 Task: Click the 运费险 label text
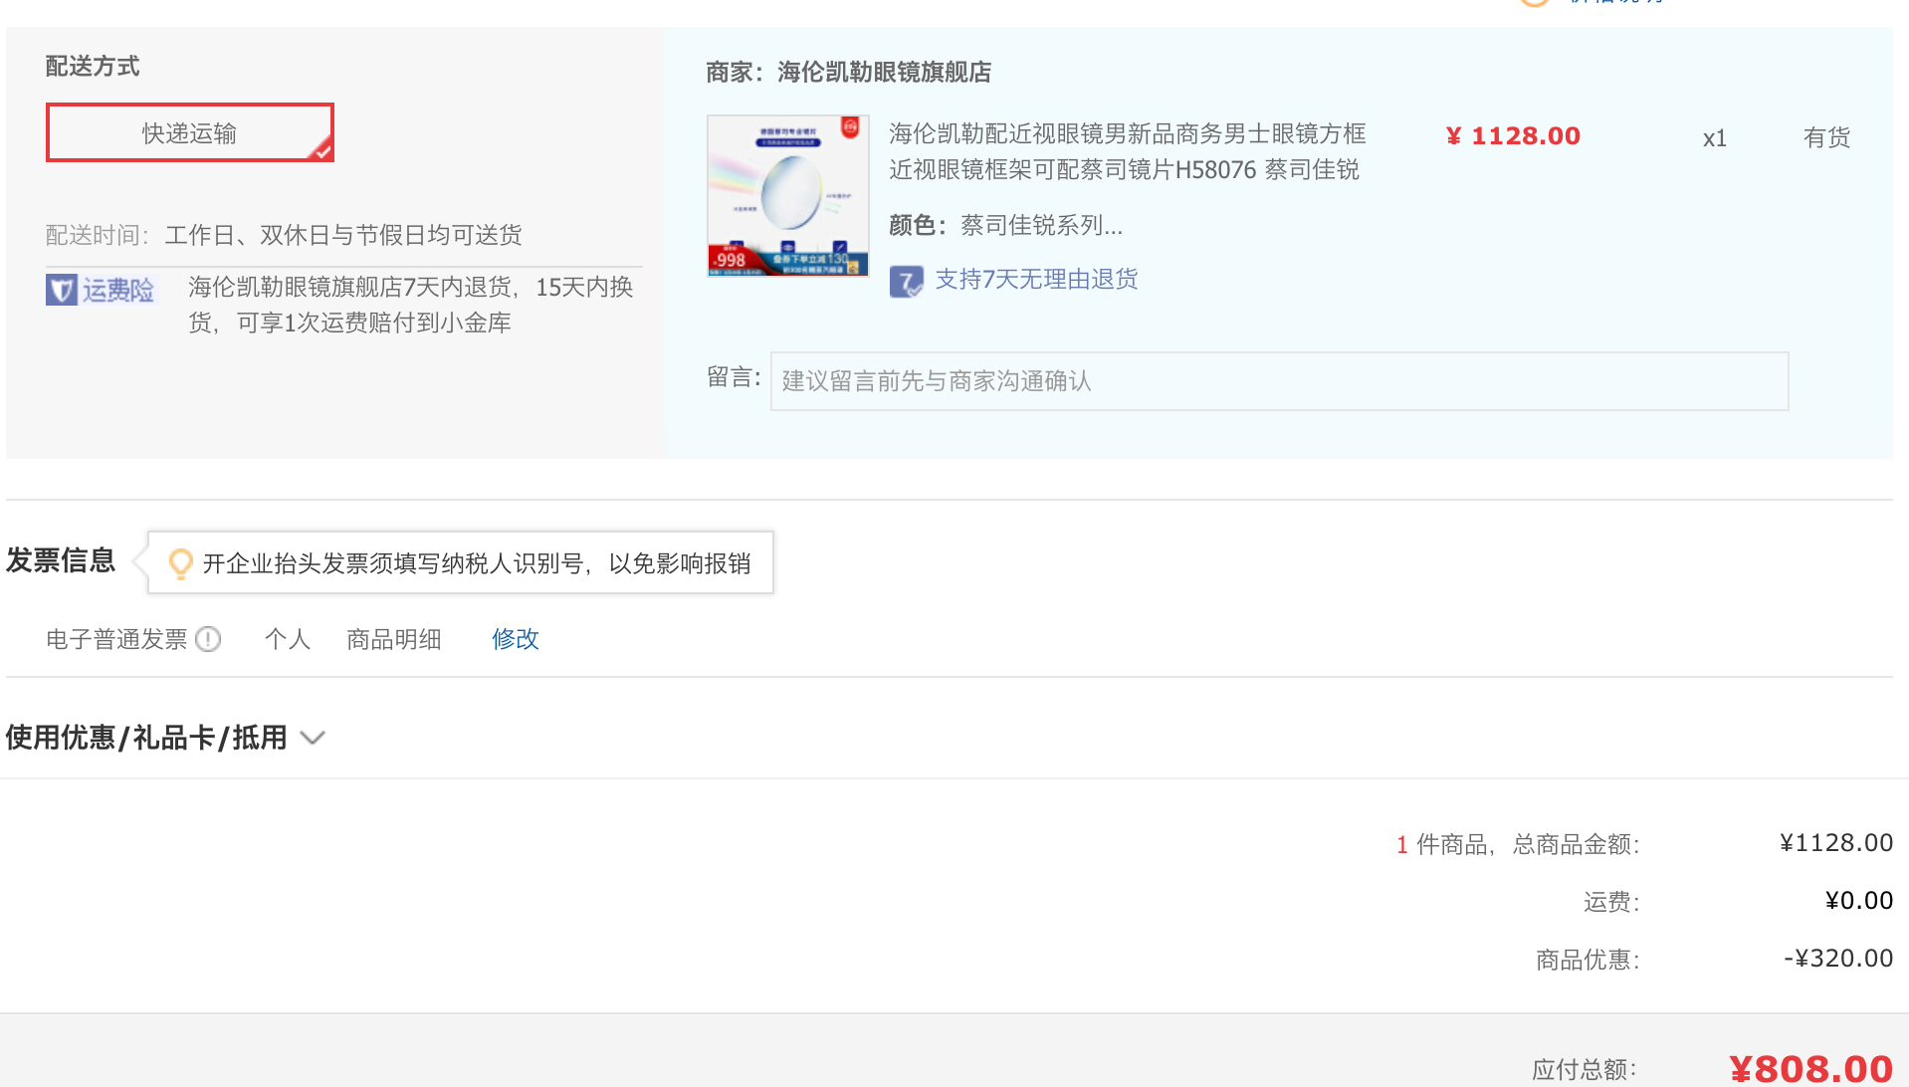click(118, 290)
